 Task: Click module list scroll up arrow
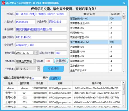coord(124,13)
